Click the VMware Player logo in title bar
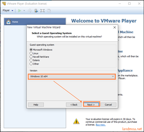This screenshot has height=132, width=144. (4, 3)
